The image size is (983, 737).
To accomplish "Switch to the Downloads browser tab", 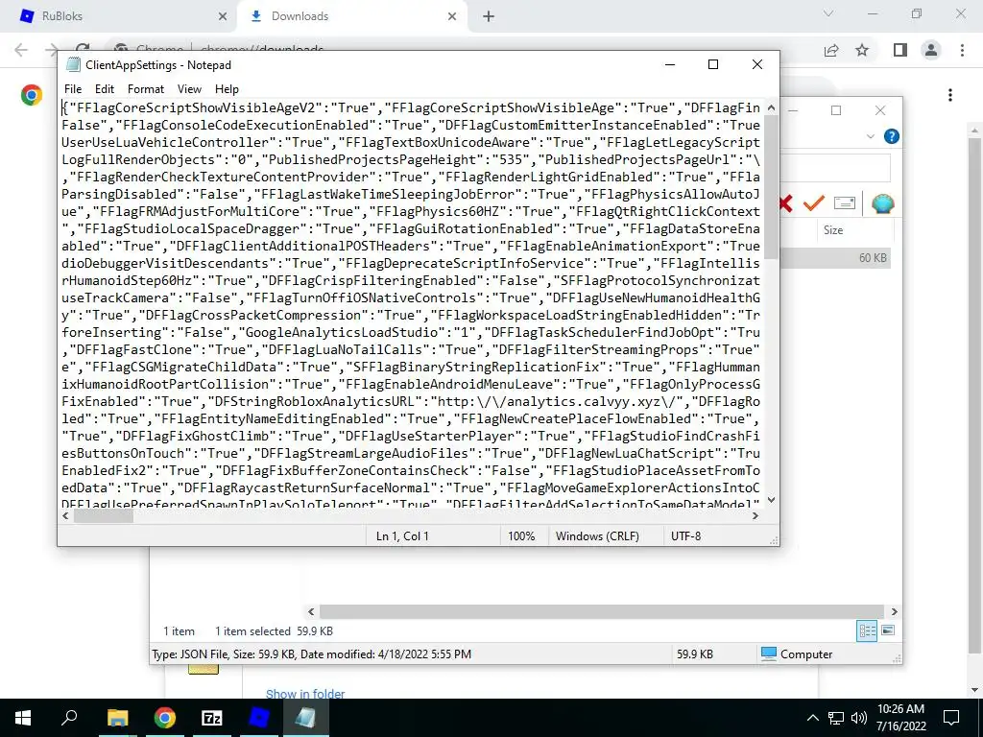I will [x=351, y=16].
